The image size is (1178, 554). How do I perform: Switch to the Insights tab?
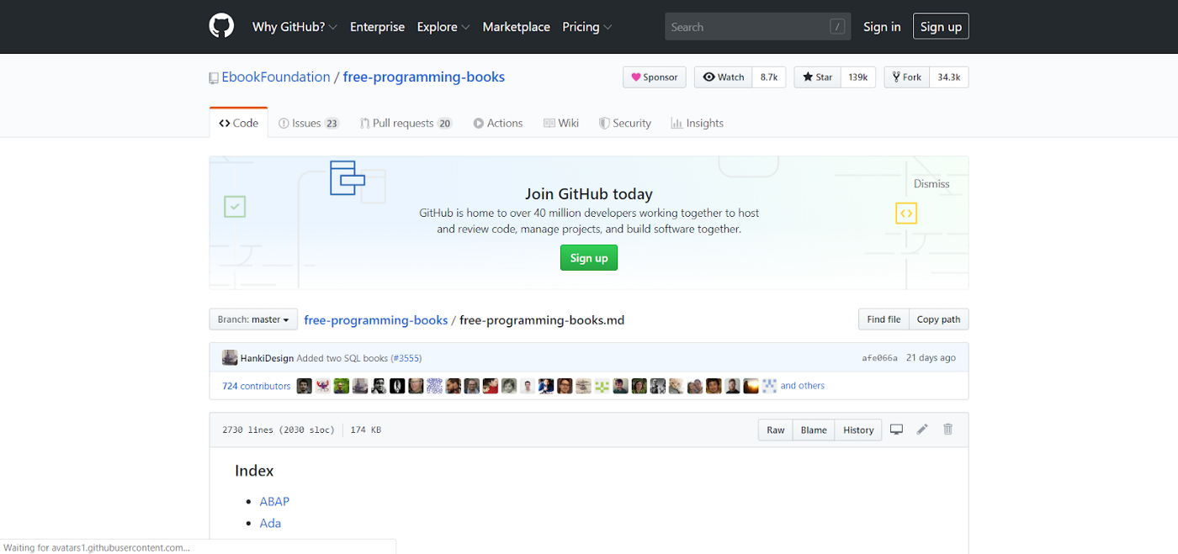[x=698, y=123]
